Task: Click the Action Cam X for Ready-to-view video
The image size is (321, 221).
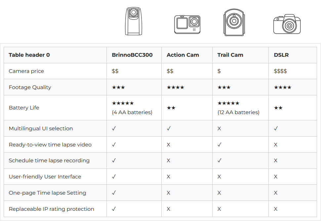Action: [169, 144]
